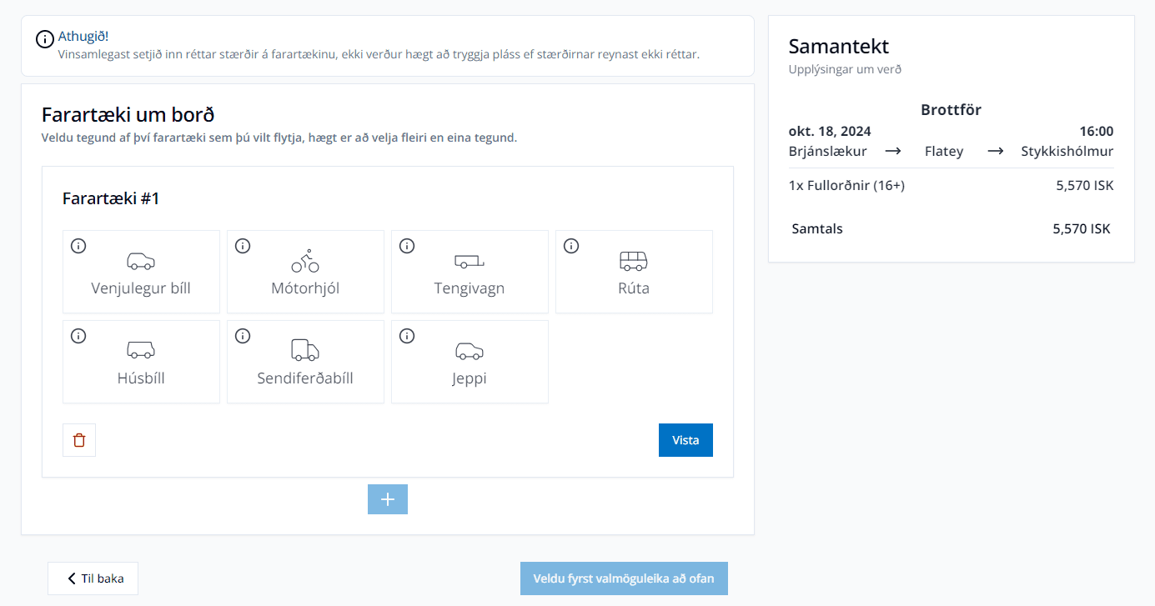Add another vehicle with plus button
This screenshot has width=1155, height=606.
pos(388,499)
